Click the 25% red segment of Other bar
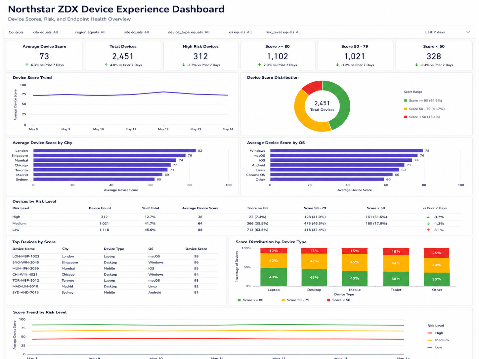Viewport: 479px width, 359px height. [x=437, y=253]
